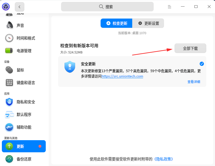Click the 检查到有新版本可用 heading

tap(79, 46)
